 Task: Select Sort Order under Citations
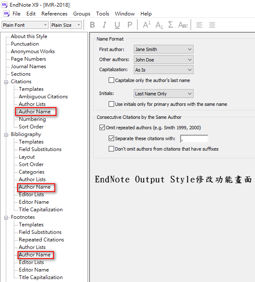pos(31,127)
